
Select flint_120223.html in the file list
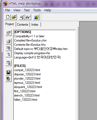pos(25,91)
